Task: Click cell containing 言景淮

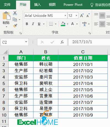Action: [x=46, y=96]
